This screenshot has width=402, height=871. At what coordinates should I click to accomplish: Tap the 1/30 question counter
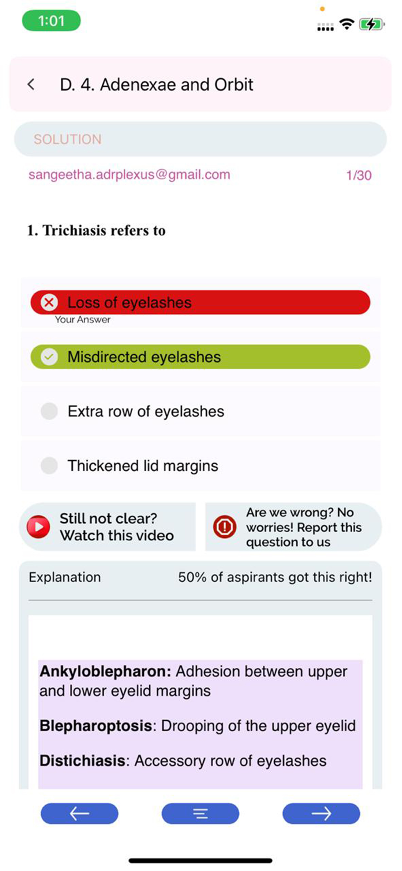pyautogui.click(x=358, y=175)
